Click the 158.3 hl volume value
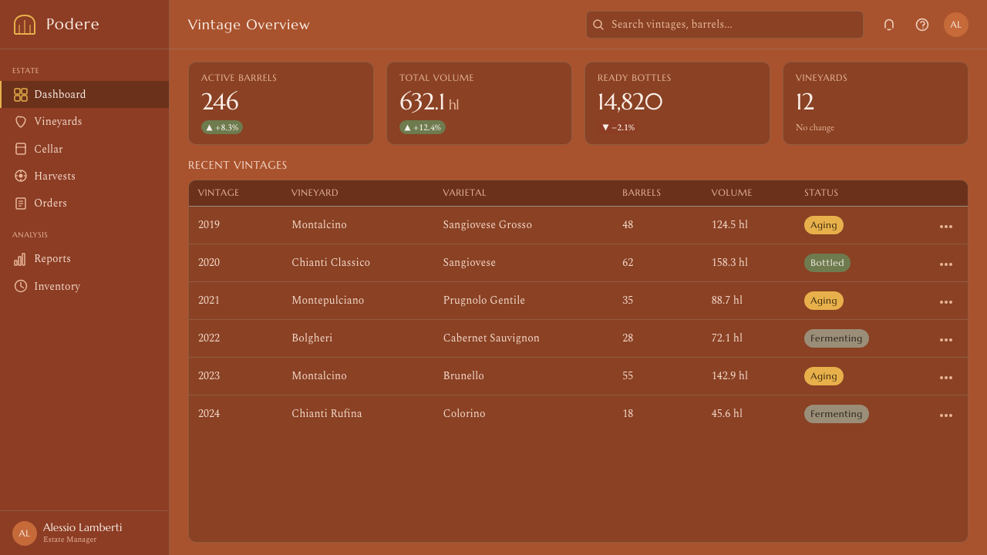 729,263
